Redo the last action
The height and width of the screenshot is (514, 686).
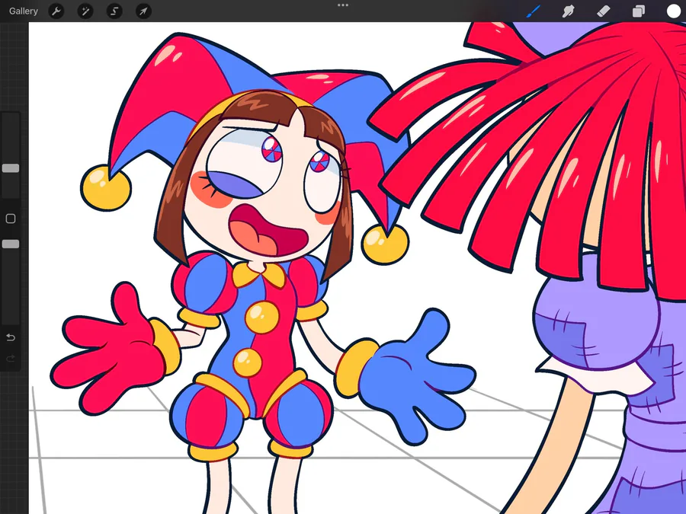11,359
